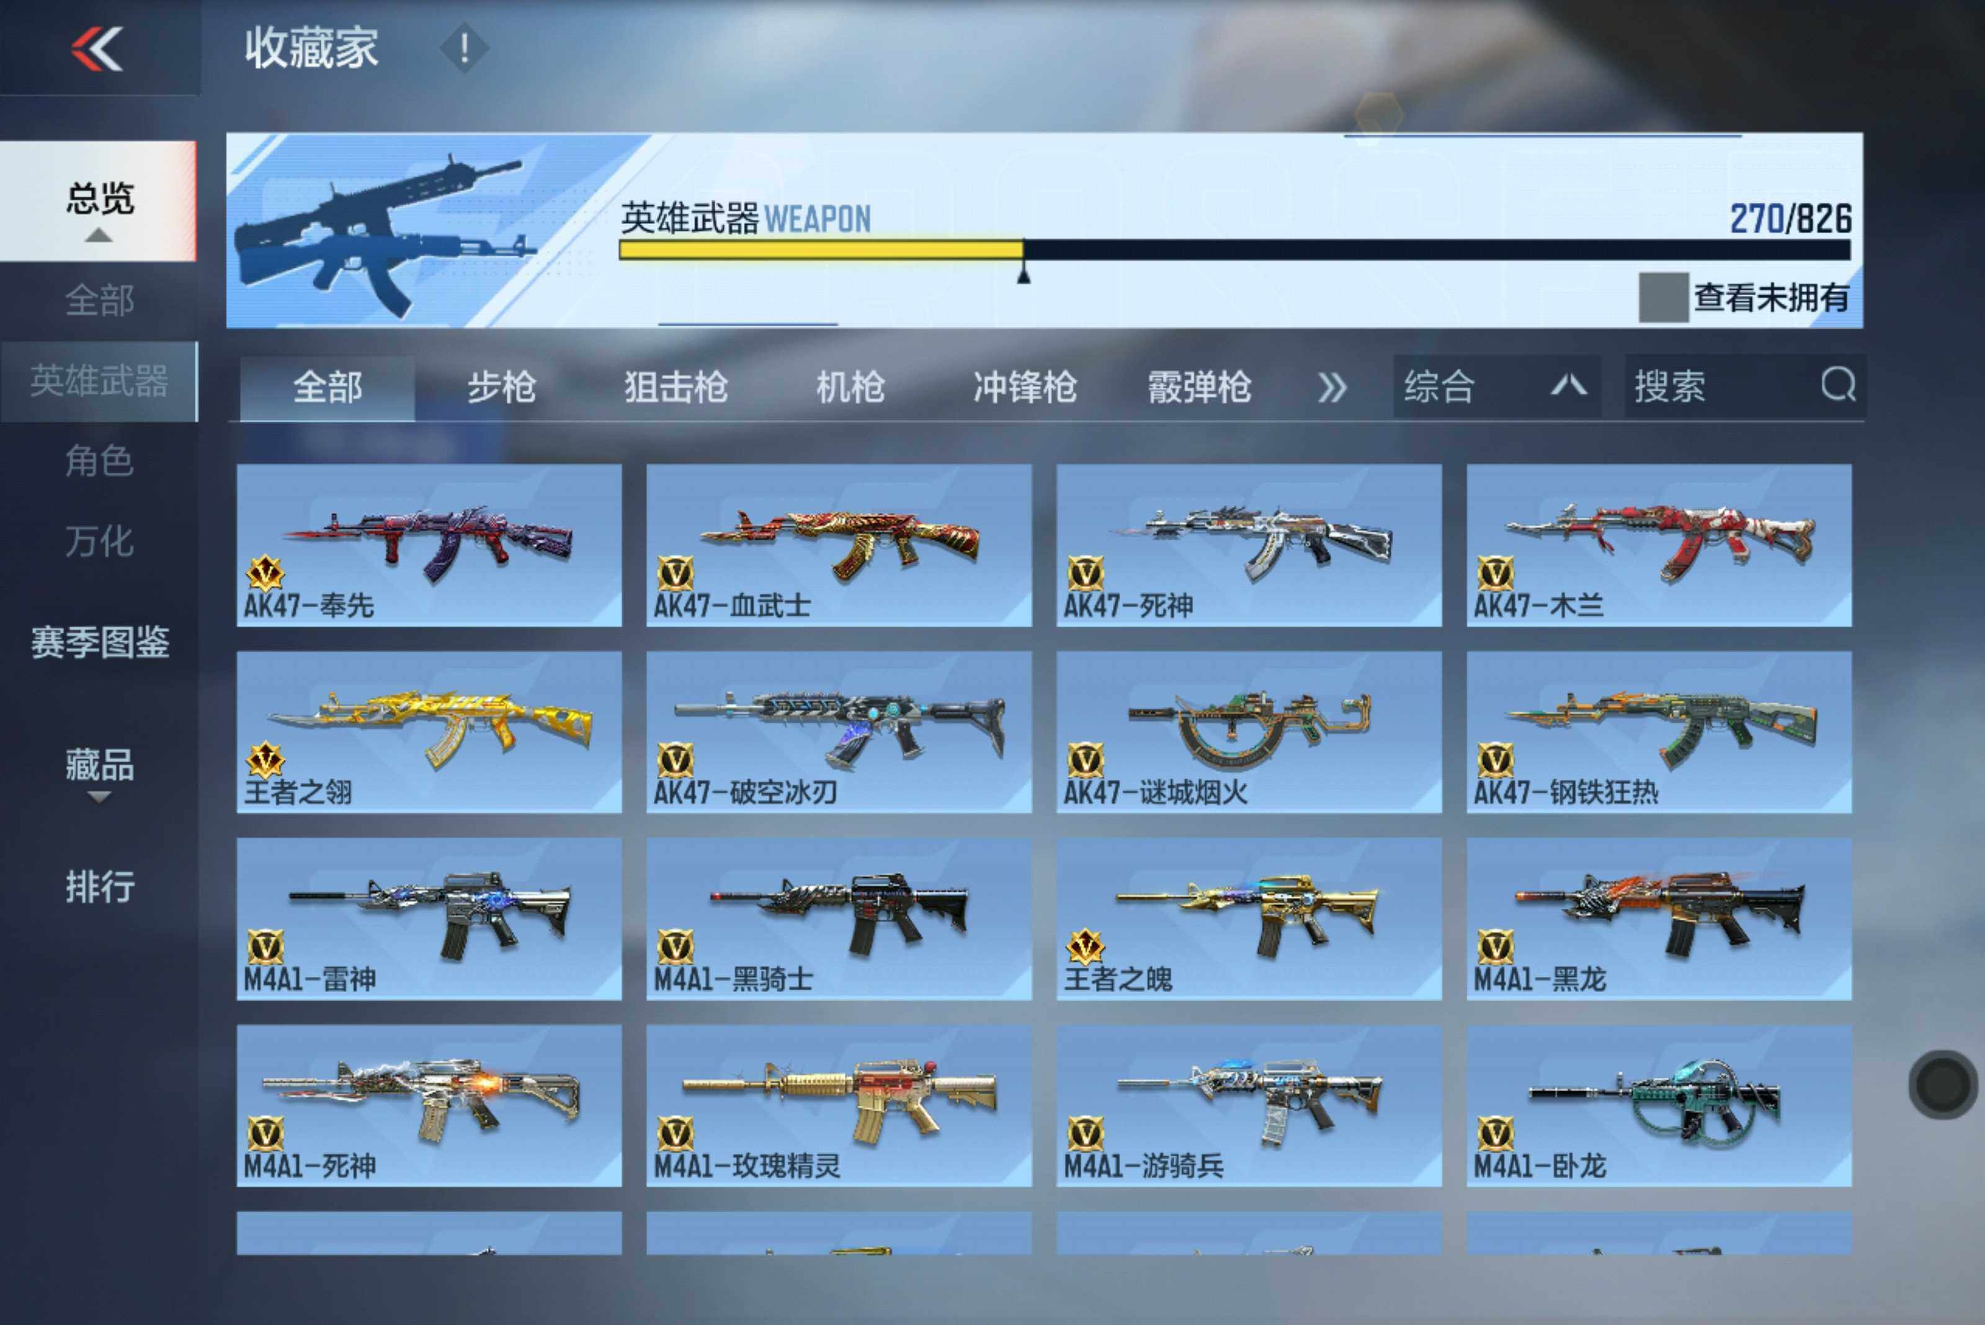Go to 排行 rankings page

click(99, 886)
